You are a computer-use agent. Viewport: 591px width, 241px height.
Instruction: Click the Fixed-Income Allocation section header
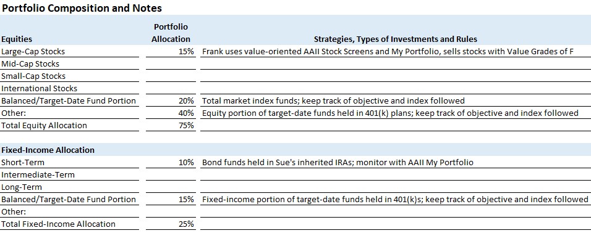(x=48, y=150)
